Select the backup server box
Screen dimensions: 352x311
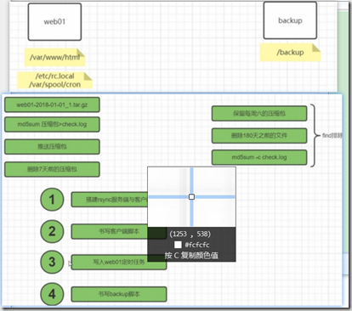(290, 20)
